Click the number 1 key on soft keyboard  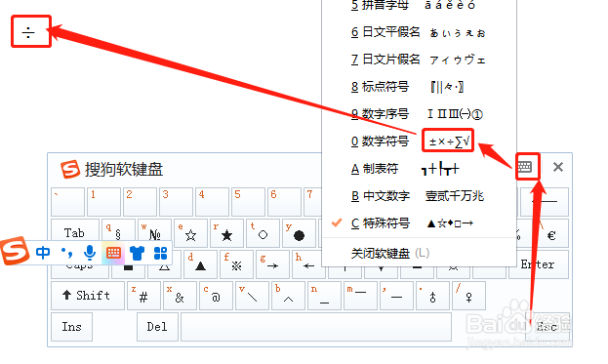(103, 202)
